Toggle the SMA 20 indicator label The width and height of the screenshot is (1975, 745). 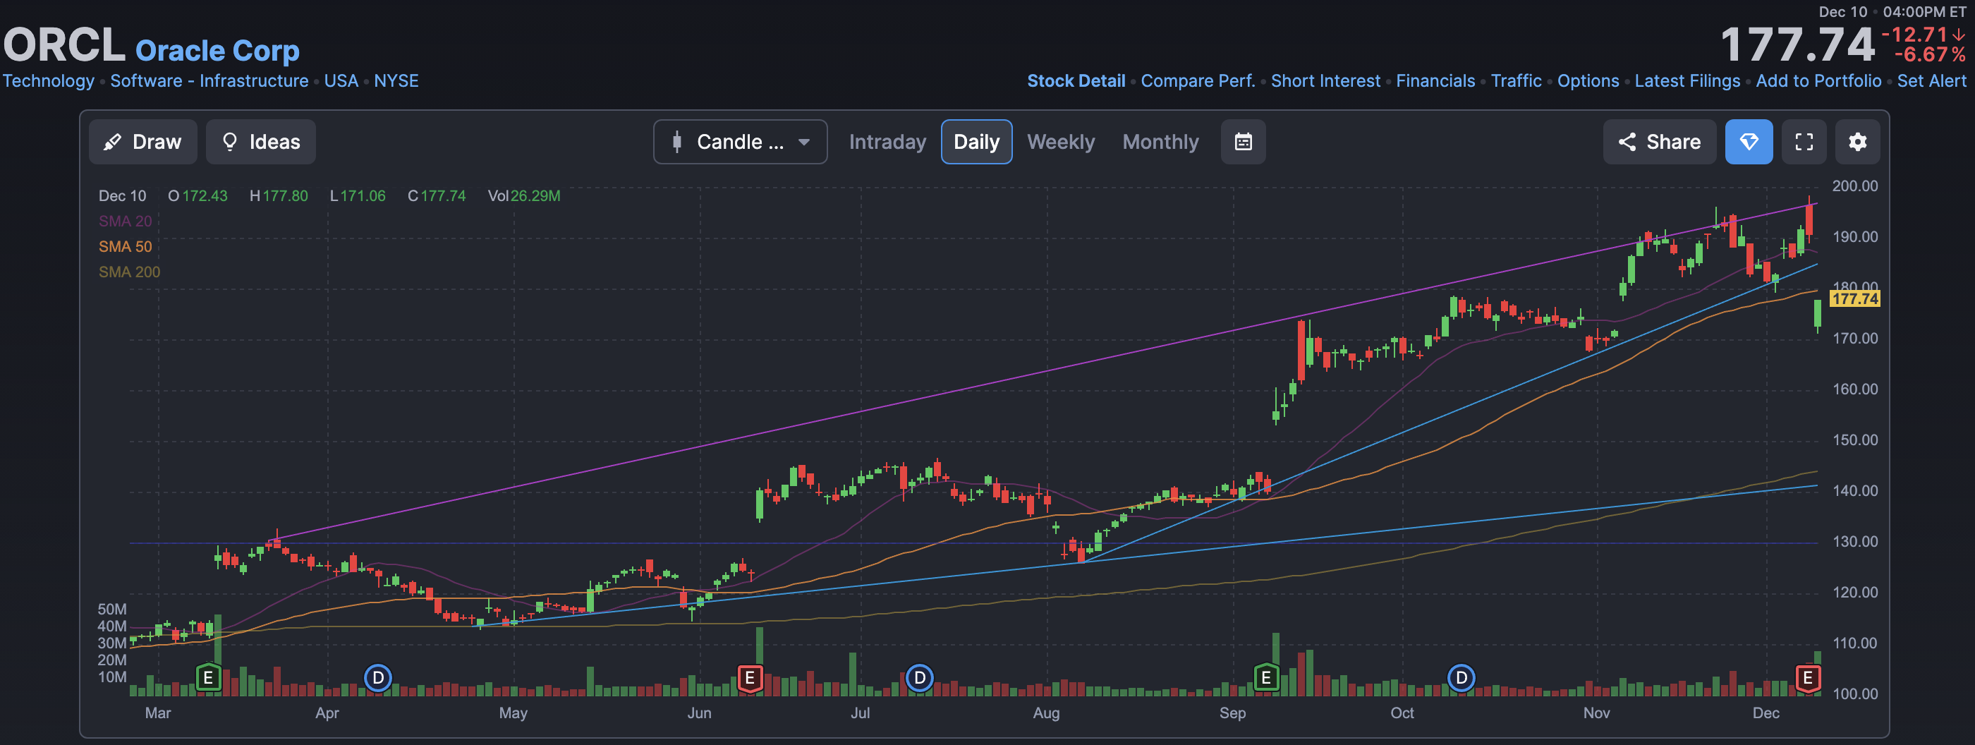coord(125,221)
